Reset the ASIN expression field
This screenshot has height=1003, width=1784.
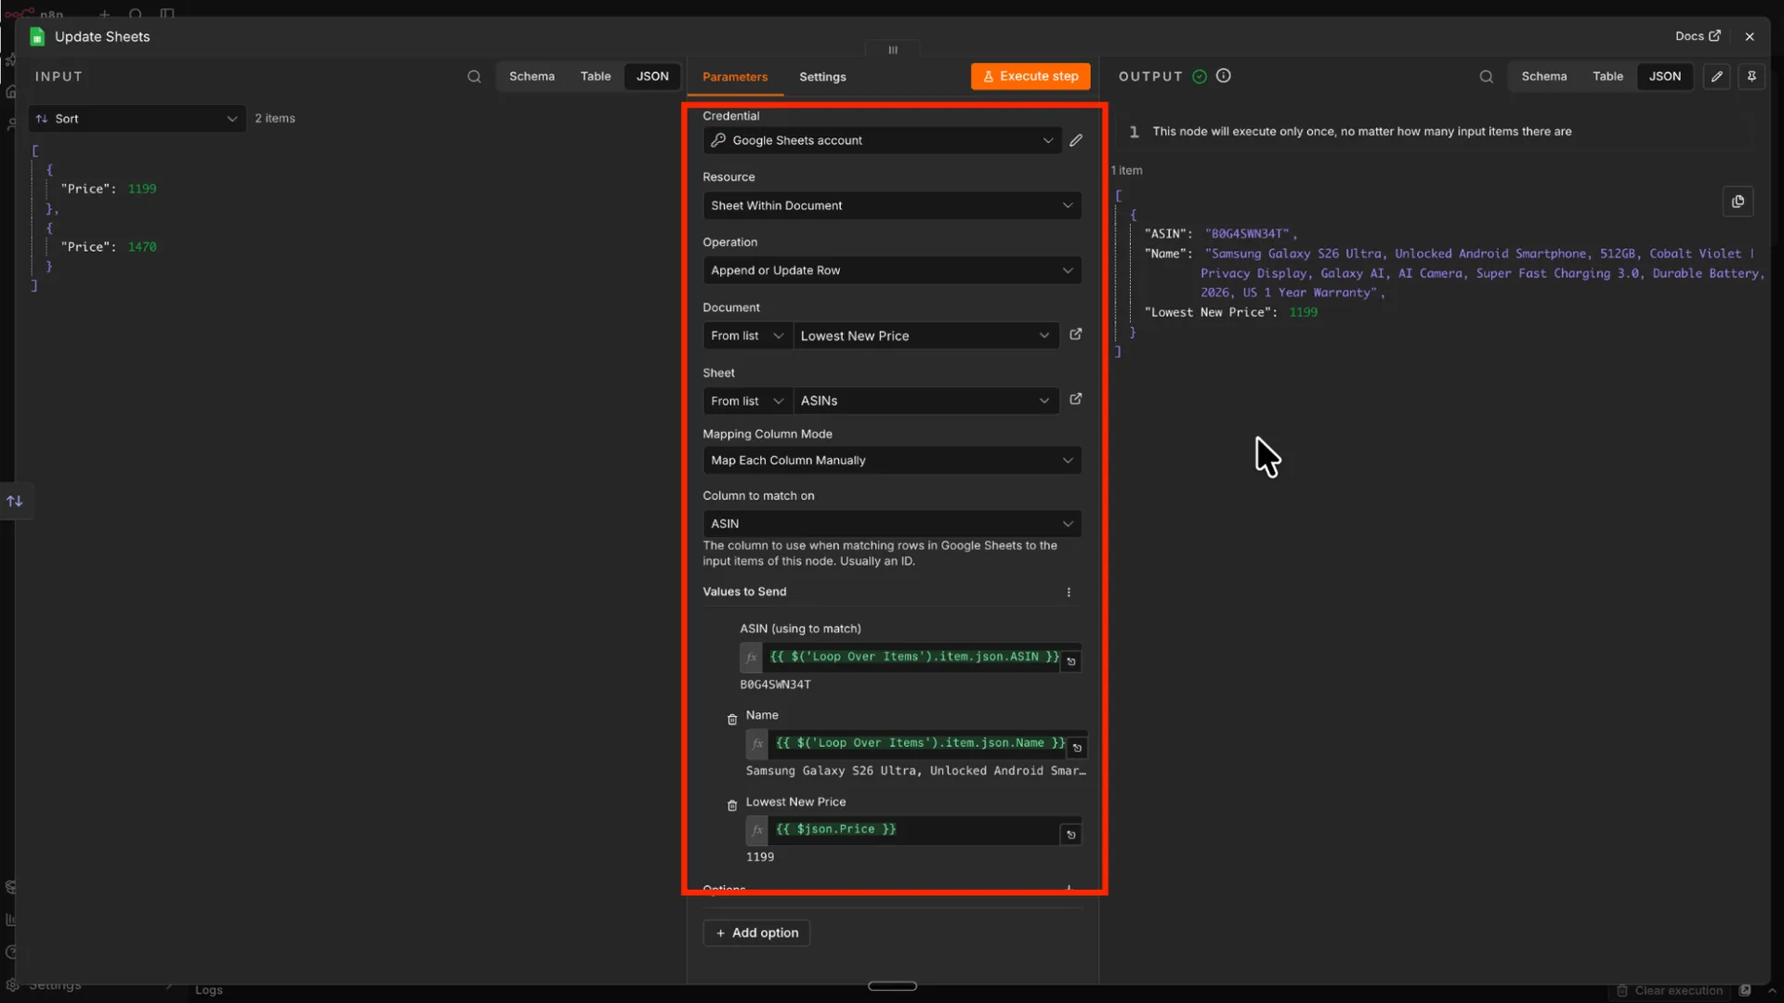point(1071,662)
